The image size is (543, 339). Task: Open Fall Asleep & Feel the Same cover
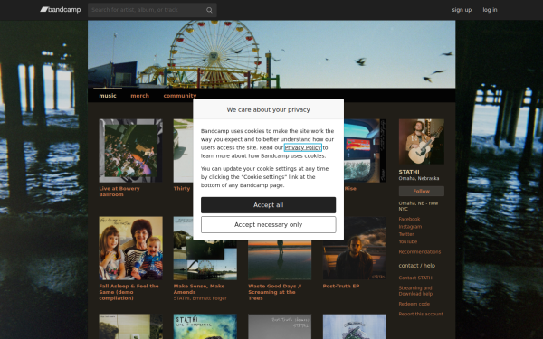130,249
